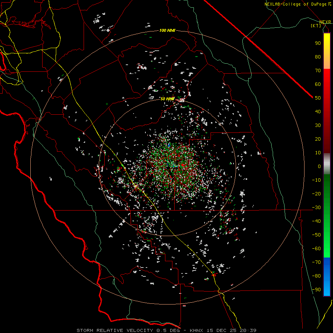Click the 90 value on velocity scale
The width and height of the screenshot is (333, 333).
(x=318, y=43)
